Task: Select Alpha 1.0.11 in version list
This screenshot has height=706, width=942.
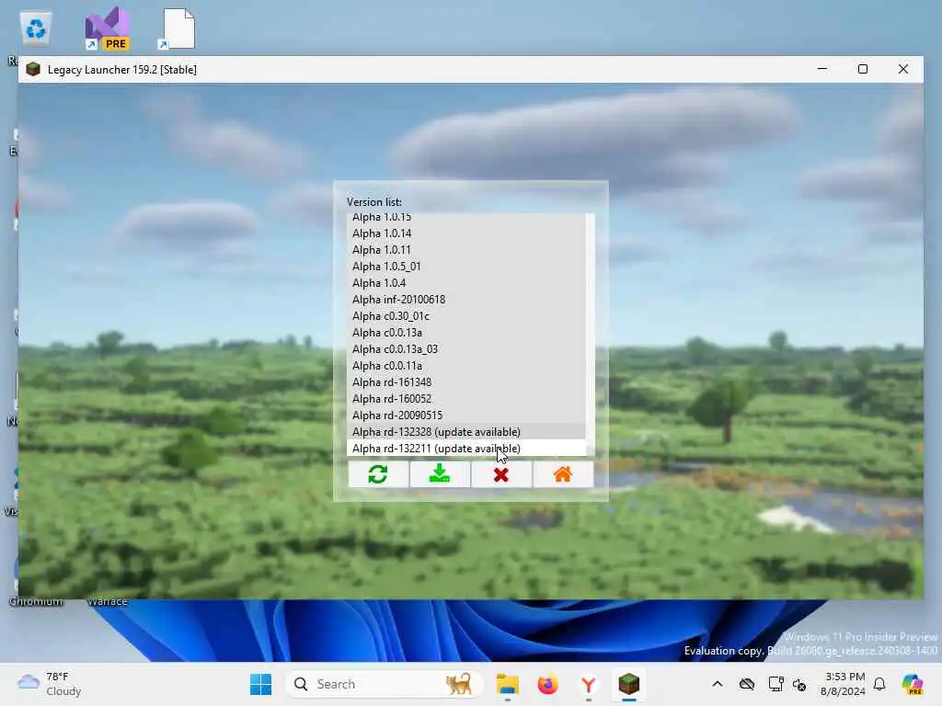Action: click(x=466, y=250)
